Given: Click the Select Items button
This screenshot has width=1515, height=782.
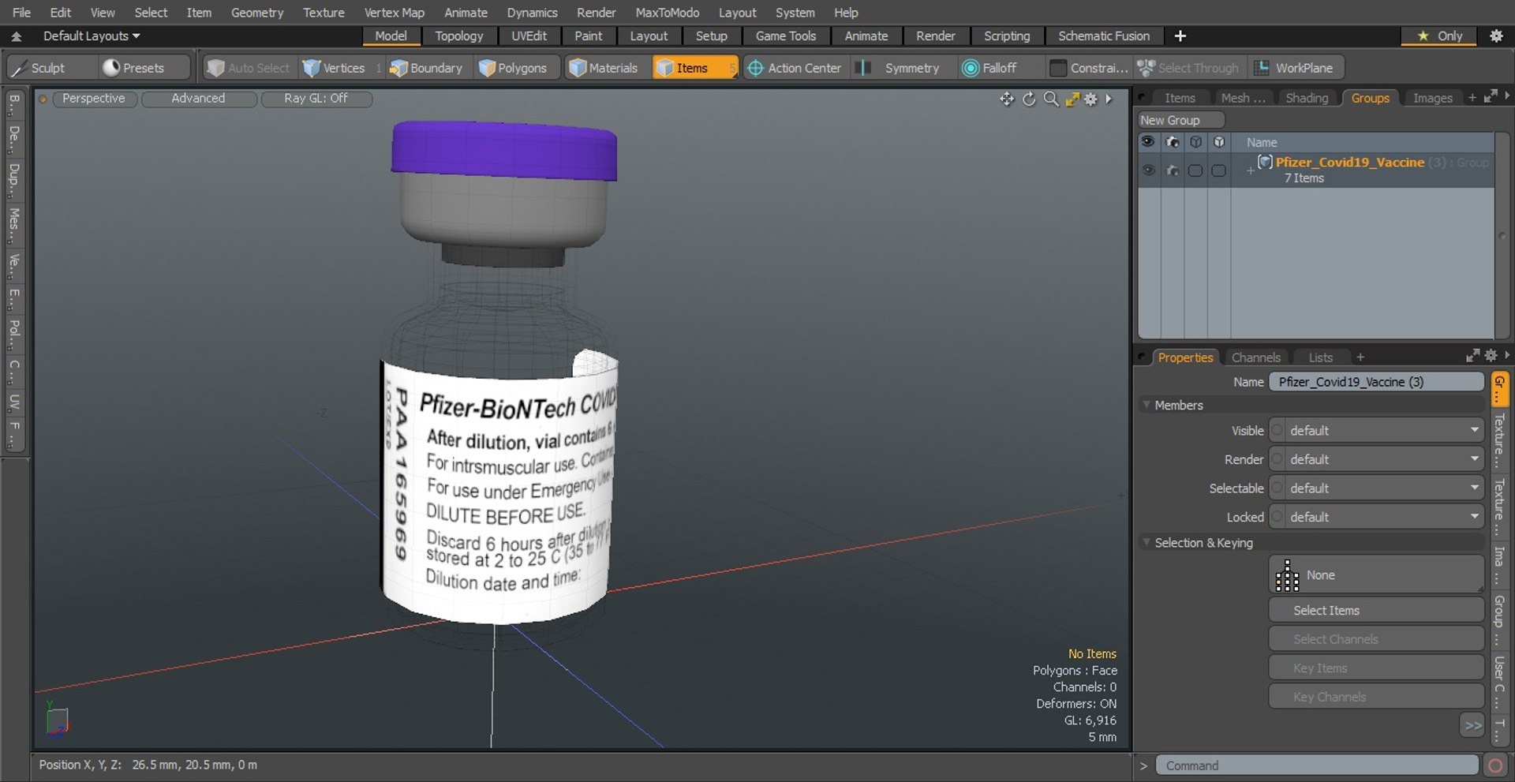Looking at the screenshot, I should pyautogui.click(x=1376, y=610).
